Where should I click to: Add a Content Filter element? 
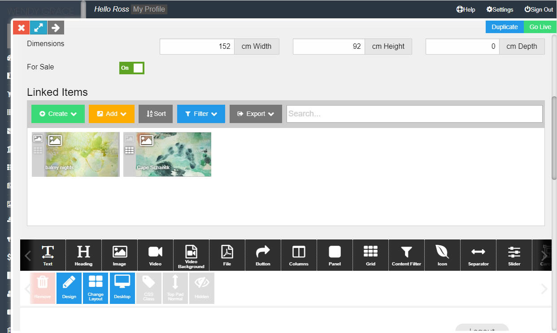tap(406, 255)
